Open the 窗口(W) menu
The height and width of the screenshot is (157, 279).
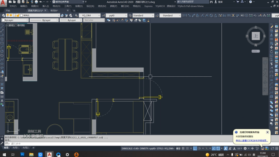[125, 6]
